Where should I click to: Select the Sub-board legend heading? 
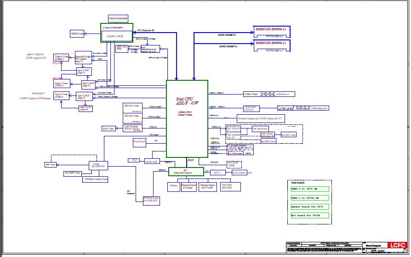pyautogui.click(x=298, y=183)
